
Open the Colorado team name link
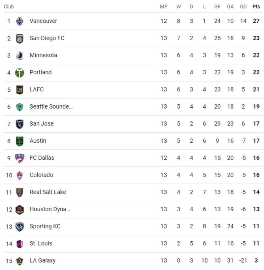click(41, 175)
